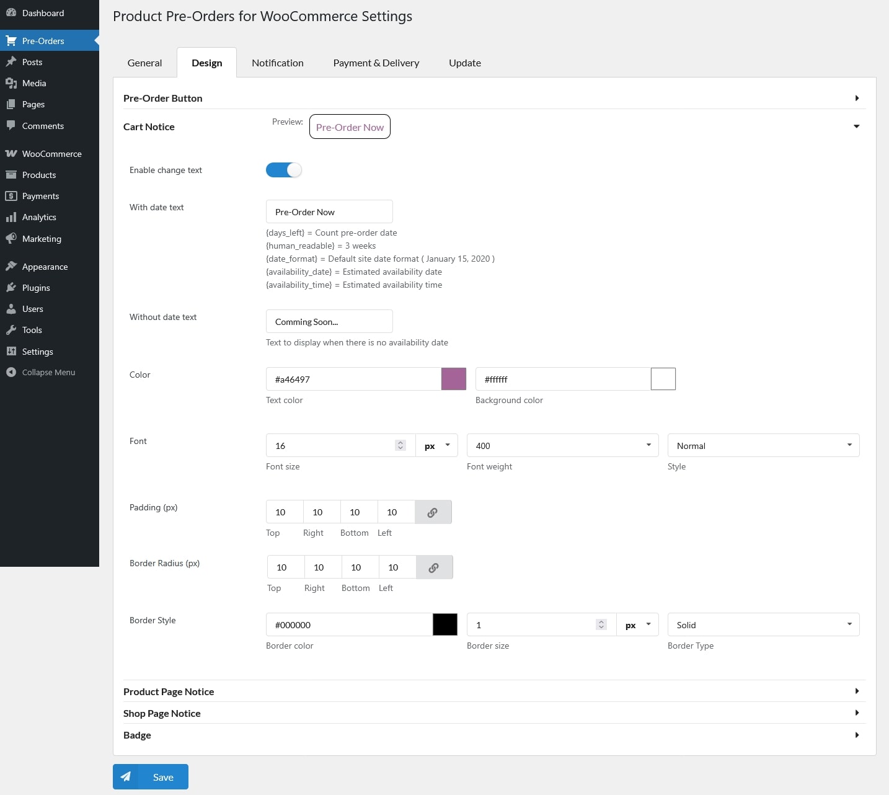Open the purple text color swatch
889x795 pixels.
click(453, 379)
